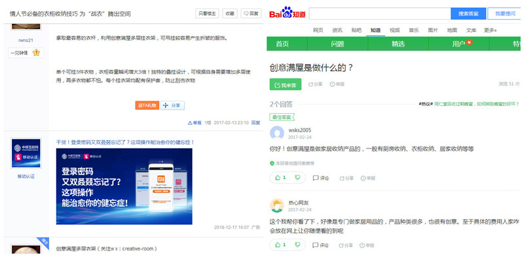The image size is (524, 257).
Task: Open the 网页 navigation link
Action: [318, 30]
